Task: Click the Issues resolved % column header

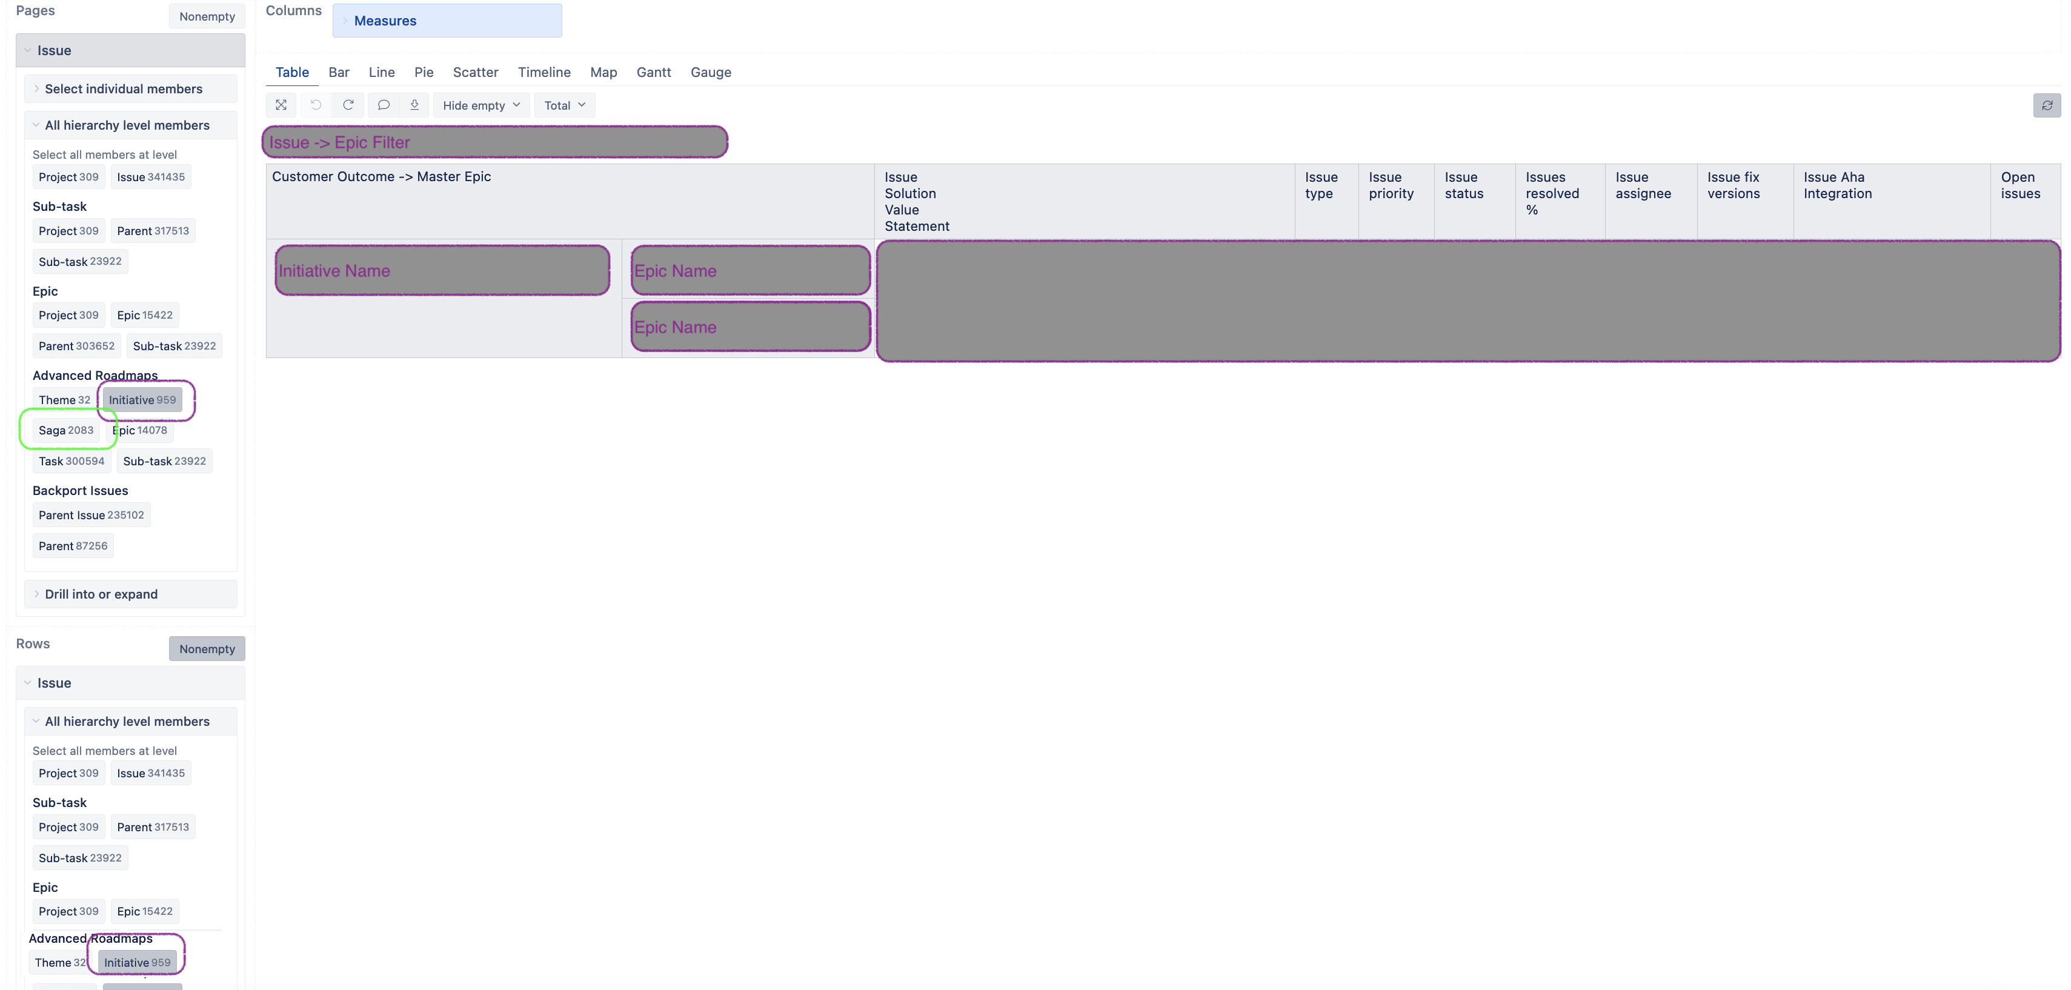Action: [1552, 194]
